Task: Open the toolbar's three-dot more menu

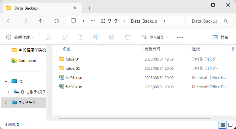Action: (x=180, y=37)
